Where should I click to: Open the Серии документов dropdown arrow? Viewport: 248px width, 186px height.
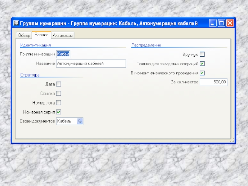pyautogui.click(x=80, y=121)
